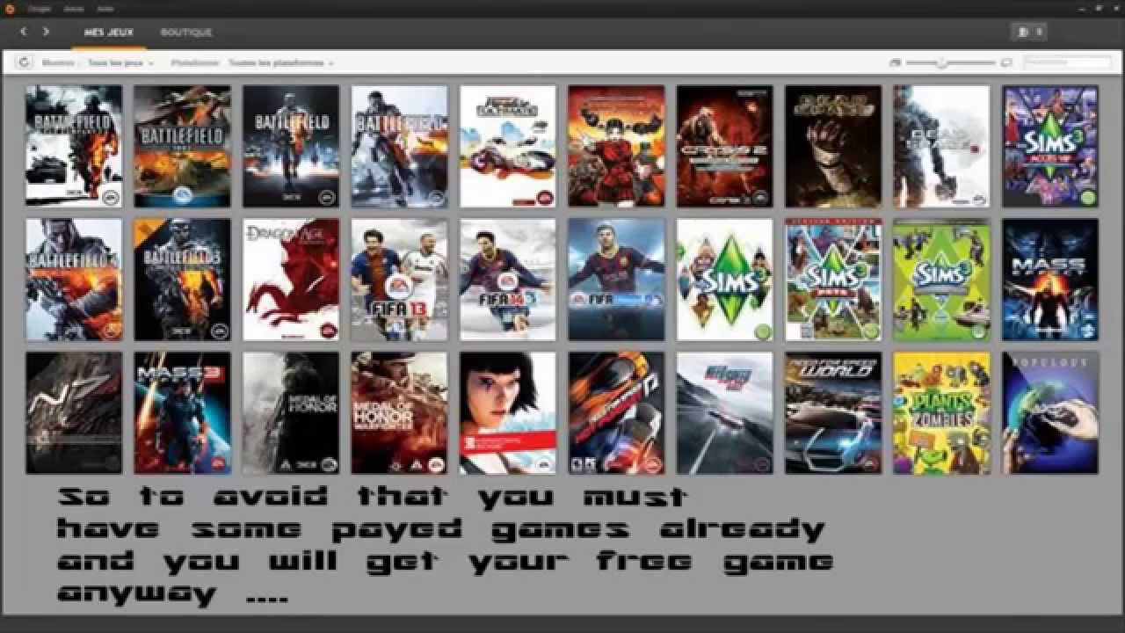Refresh the game library
1125x633 pixels.
(24, 62)
